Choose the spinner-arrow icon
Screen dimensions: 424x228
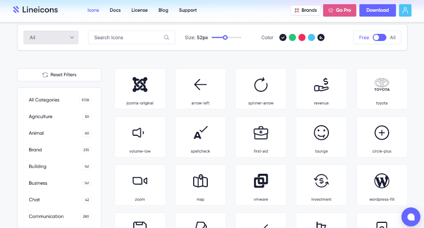[261, 89]
